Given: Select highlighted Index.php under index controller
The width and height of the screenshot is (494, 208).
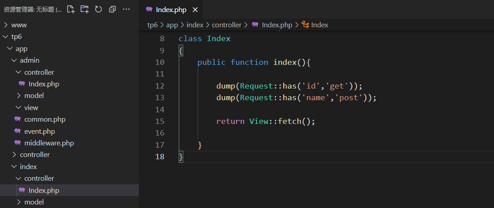Looking at the screenshot, I should (x=69, y=190).
